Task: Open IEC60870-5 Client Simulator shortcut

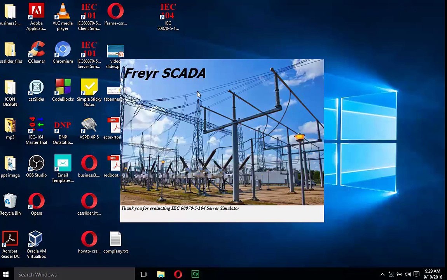Action: [x=89, y=17]
